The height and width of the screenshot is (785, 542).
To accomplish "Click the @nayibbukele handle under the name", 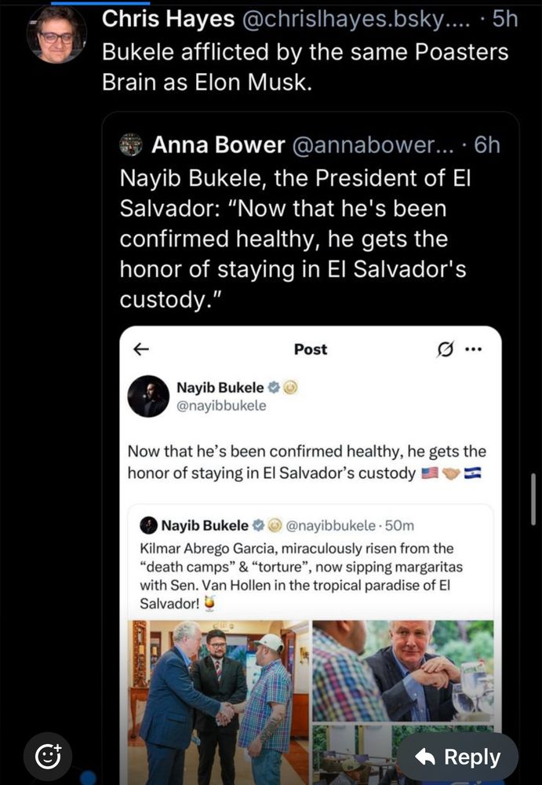I will (221, 406).
